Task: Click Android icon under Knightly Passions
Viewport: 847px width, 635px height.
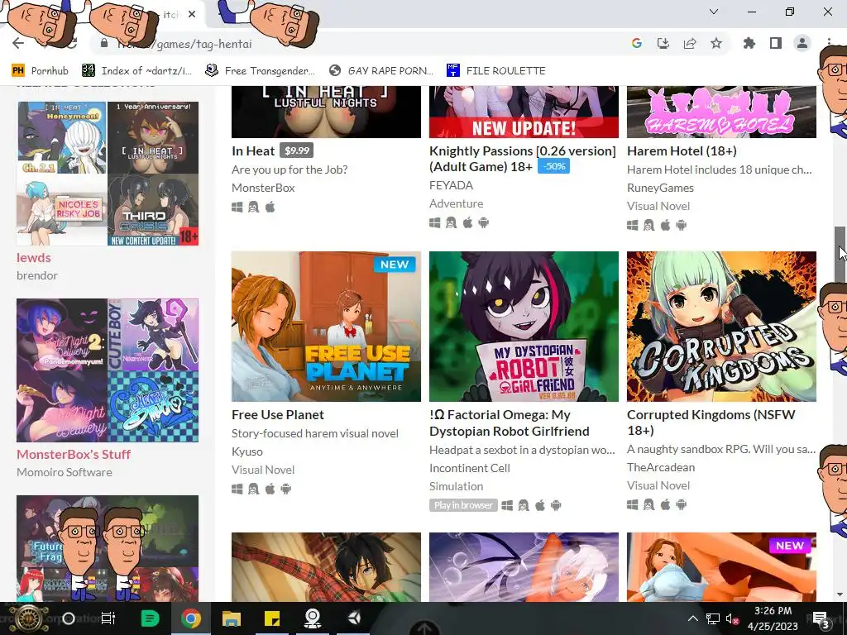Action: tap(483, 222)
